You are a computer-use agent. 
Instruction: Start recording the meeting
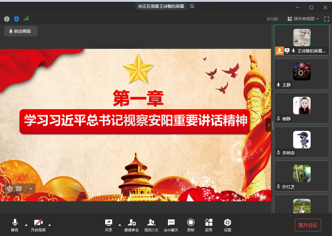pyautogui.click(x=190, y=225)
